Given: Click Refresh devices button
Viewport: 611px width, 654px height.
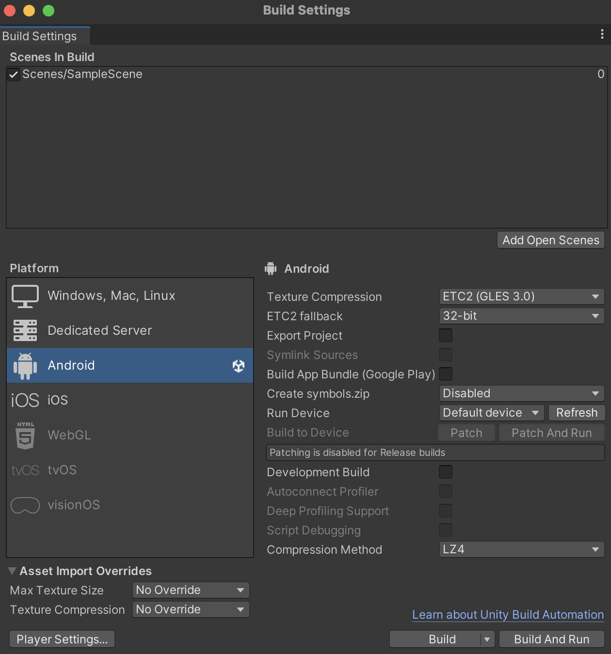Looking at the screenshot, I should coord(577,413).
